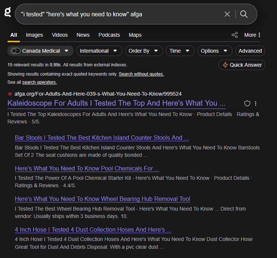The image size is (277, 258).
Task: Expand the Time filter dropdown
Action: point(180,51)
